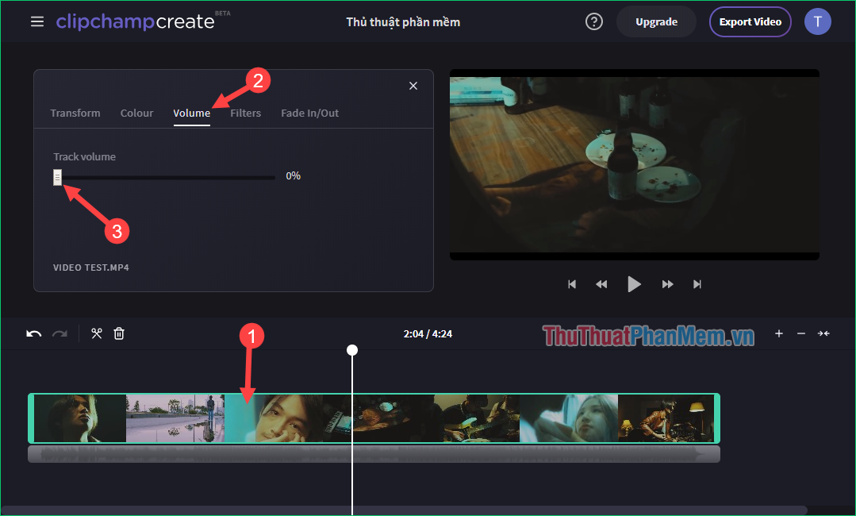Zoom out of the timeline with the minus icon
The width and height of the screenshot is (856, 516).
pyautogui.click(x=800, y=333)
